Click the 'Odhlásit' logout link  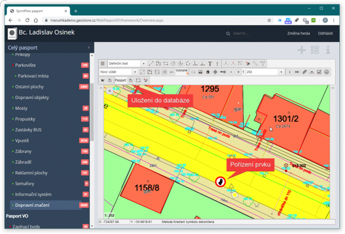(325, 33)
